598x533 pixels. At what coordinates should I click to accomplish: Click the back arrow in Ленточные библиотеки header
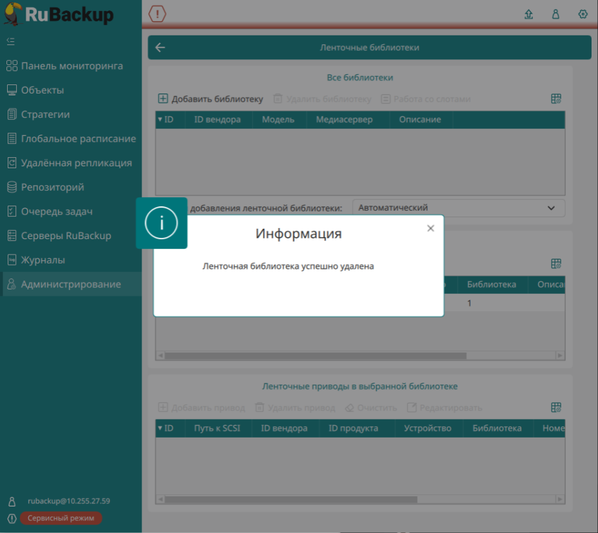pos(160,48)
